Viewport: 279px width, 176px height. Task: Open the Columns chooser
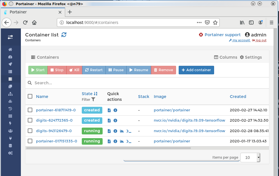[226, 57]
